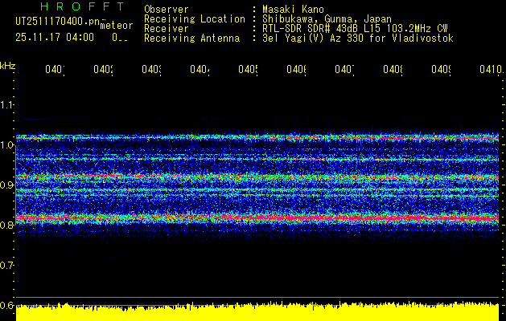Click the 0408 time marker
The width and height of the screenshot is (506, 321).
pos(393,70)
